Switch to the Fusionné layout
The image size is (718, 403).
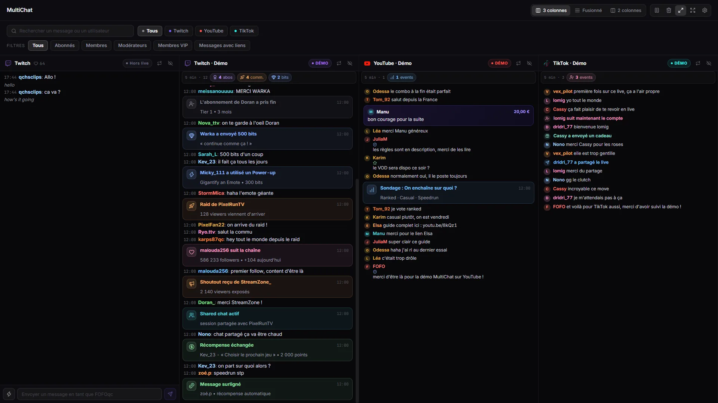(x=589, y=10)
